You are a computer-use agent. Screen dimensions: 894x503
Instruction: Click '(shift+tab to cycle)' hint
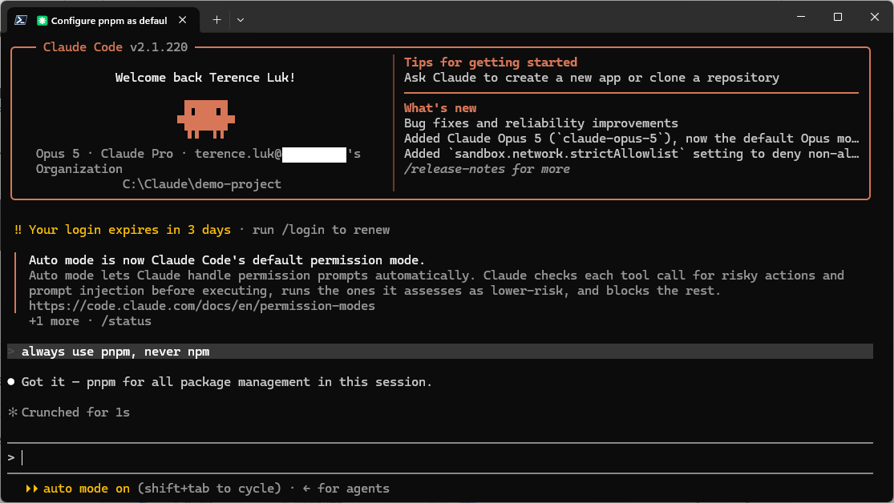(209, 489)
